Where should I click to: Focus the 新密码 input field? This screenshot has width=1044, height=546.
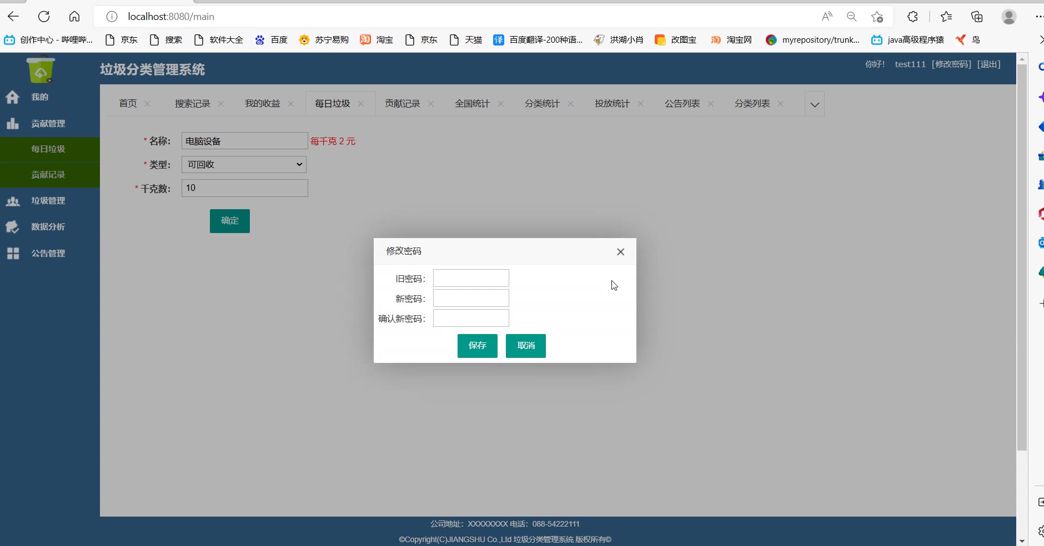pos(471,298)
